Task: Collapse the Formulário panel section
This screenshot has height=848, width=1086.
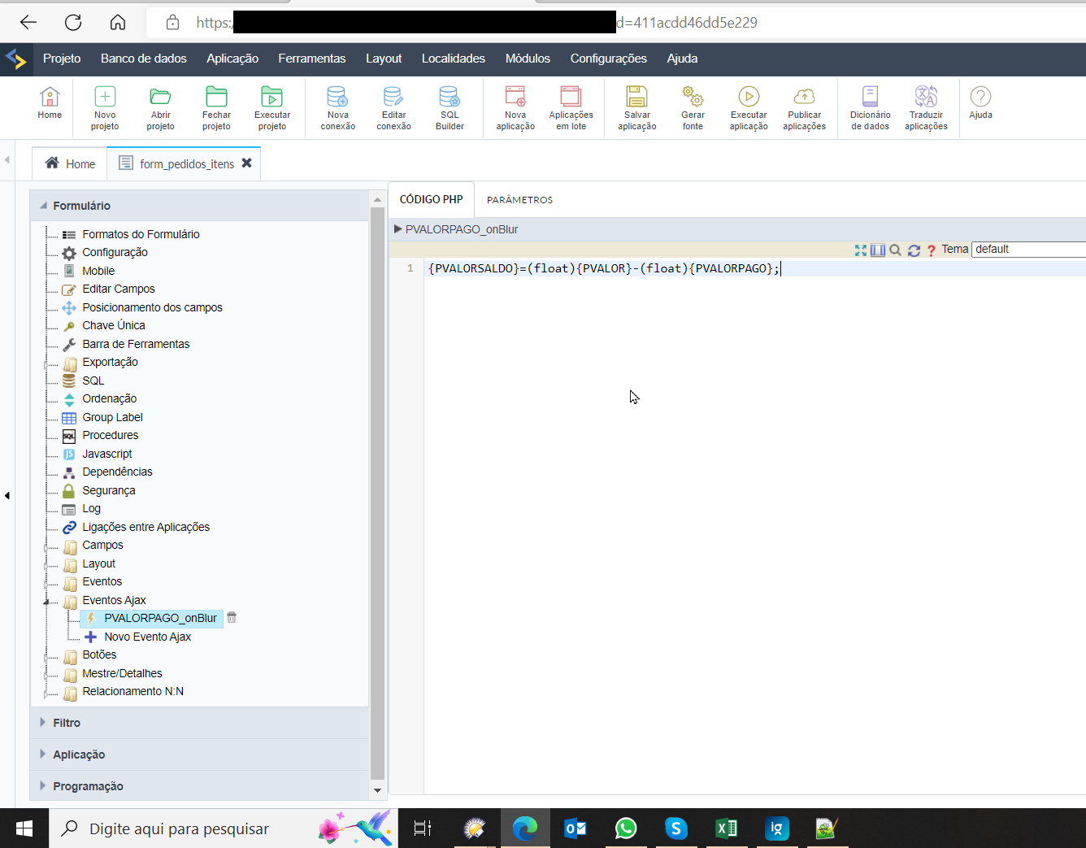Action: [x=200, y=206]
